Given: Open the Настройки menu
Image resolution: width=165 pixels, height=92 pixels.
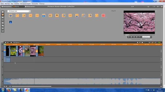Looking at the screenshot, I should tap(35, 4).
